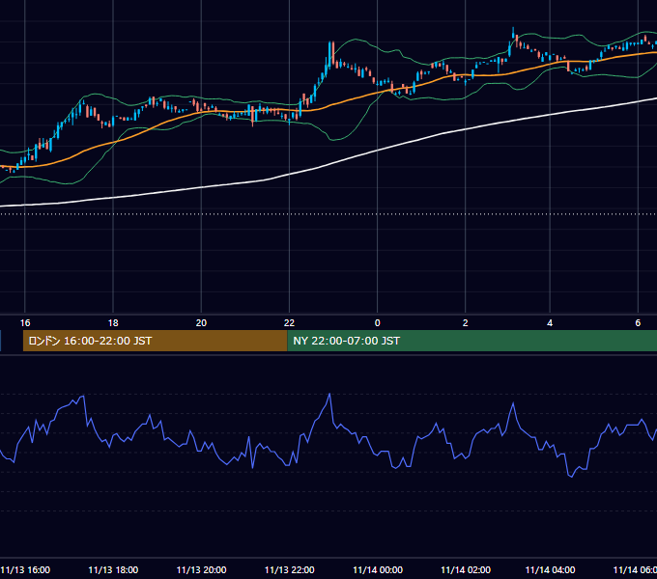
Task: Click the 18 hour label on upper axis
Action: coord(113,323)
